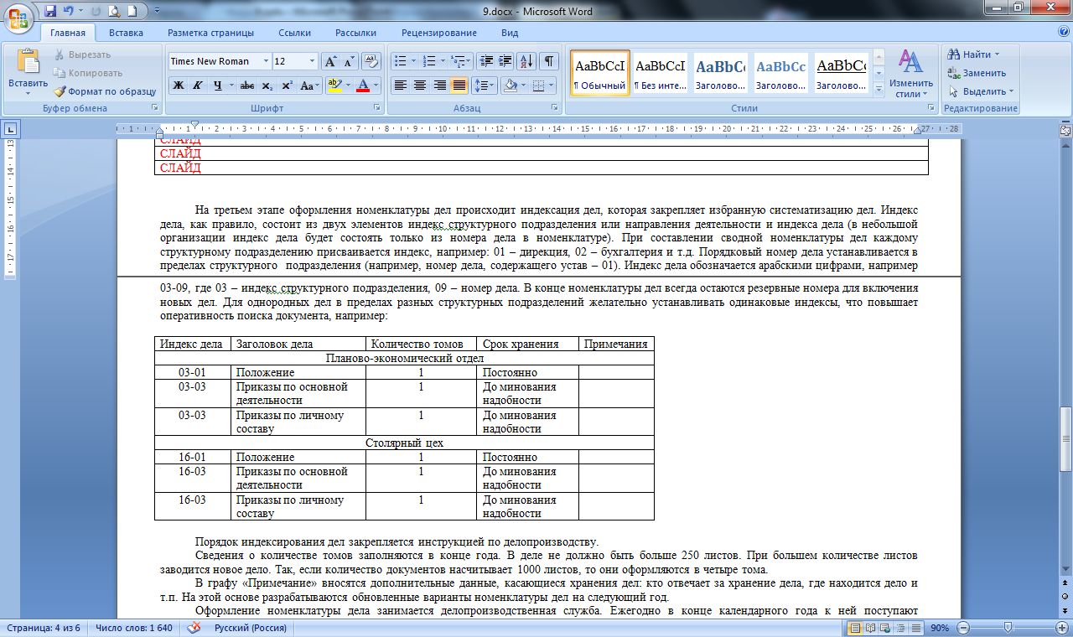
Task: Apply strikethrough formatting
Action: click(x=246, y=85)
